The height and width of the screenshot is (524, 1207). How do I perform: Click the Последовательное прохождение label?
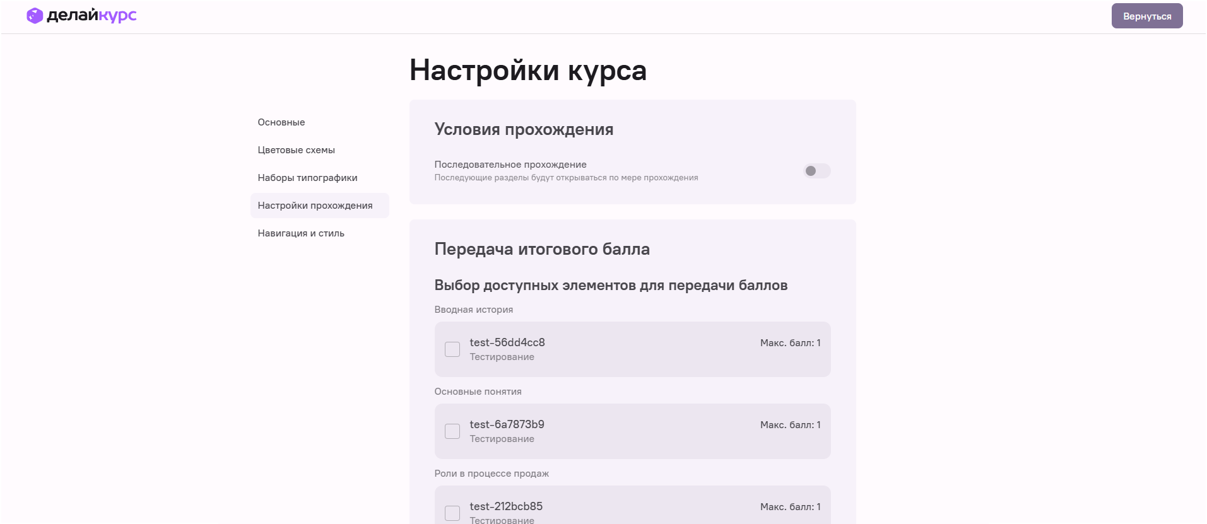(x=510, y=165)
